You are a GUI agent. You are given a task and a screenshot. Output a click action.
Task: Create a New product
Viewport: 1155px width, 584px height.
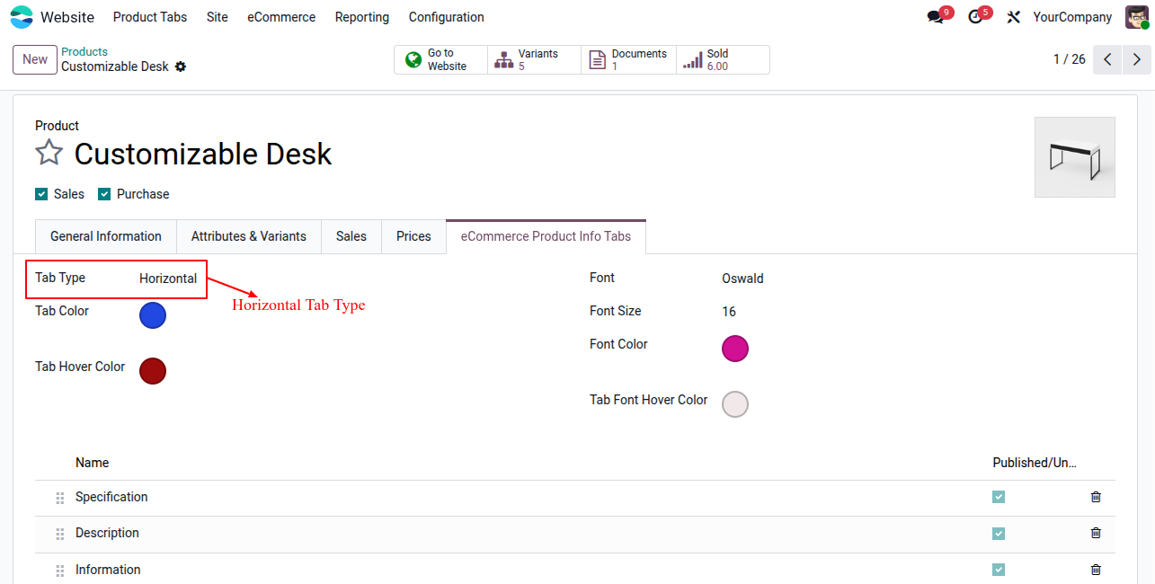click(35, 59)
